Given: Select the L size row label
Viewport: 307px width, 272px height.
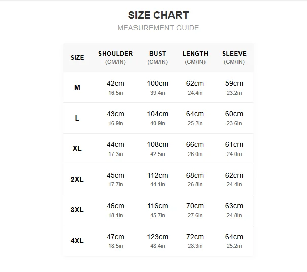Looking at the screenshot, I should (77, 118).
